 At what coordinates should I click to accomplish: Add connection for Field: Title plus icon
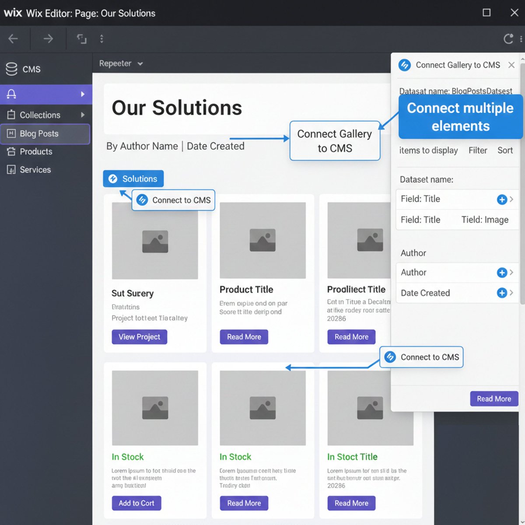coord(502,199)
